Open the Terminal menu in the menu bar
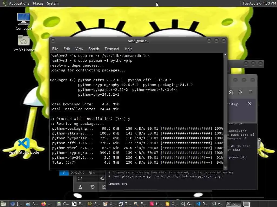Screen dimensions: 277x207 (x=112, y=49)
